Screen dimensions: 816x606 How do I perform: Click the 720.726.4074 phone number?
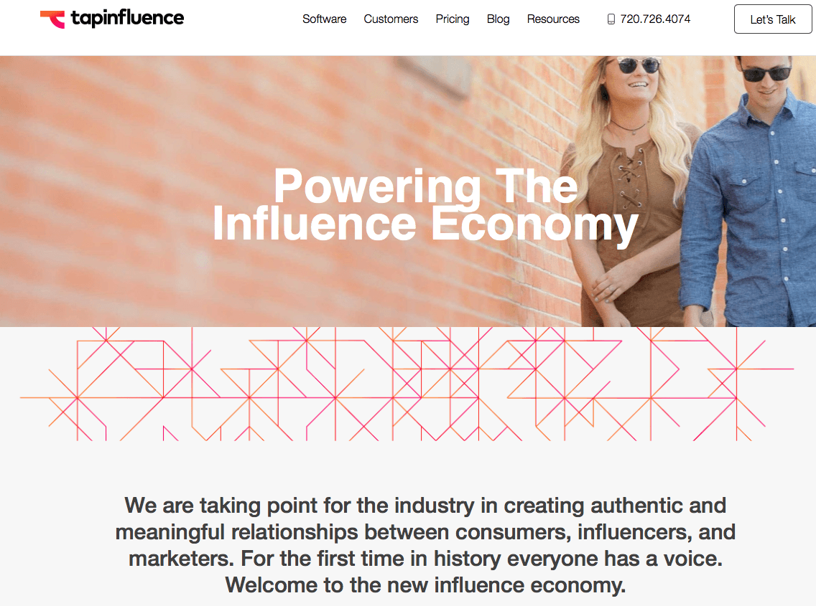coord(655,19)
